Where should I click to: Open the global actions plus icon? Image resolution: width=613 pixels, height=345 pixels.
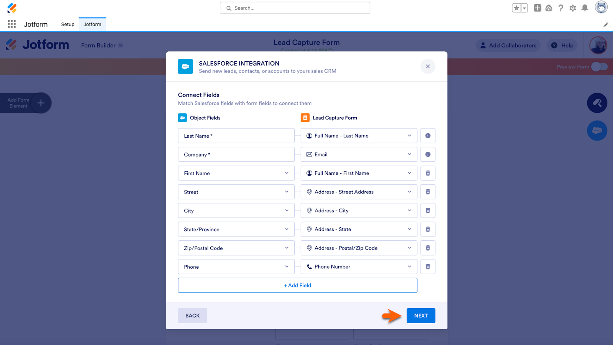click(x=538, y=8)
